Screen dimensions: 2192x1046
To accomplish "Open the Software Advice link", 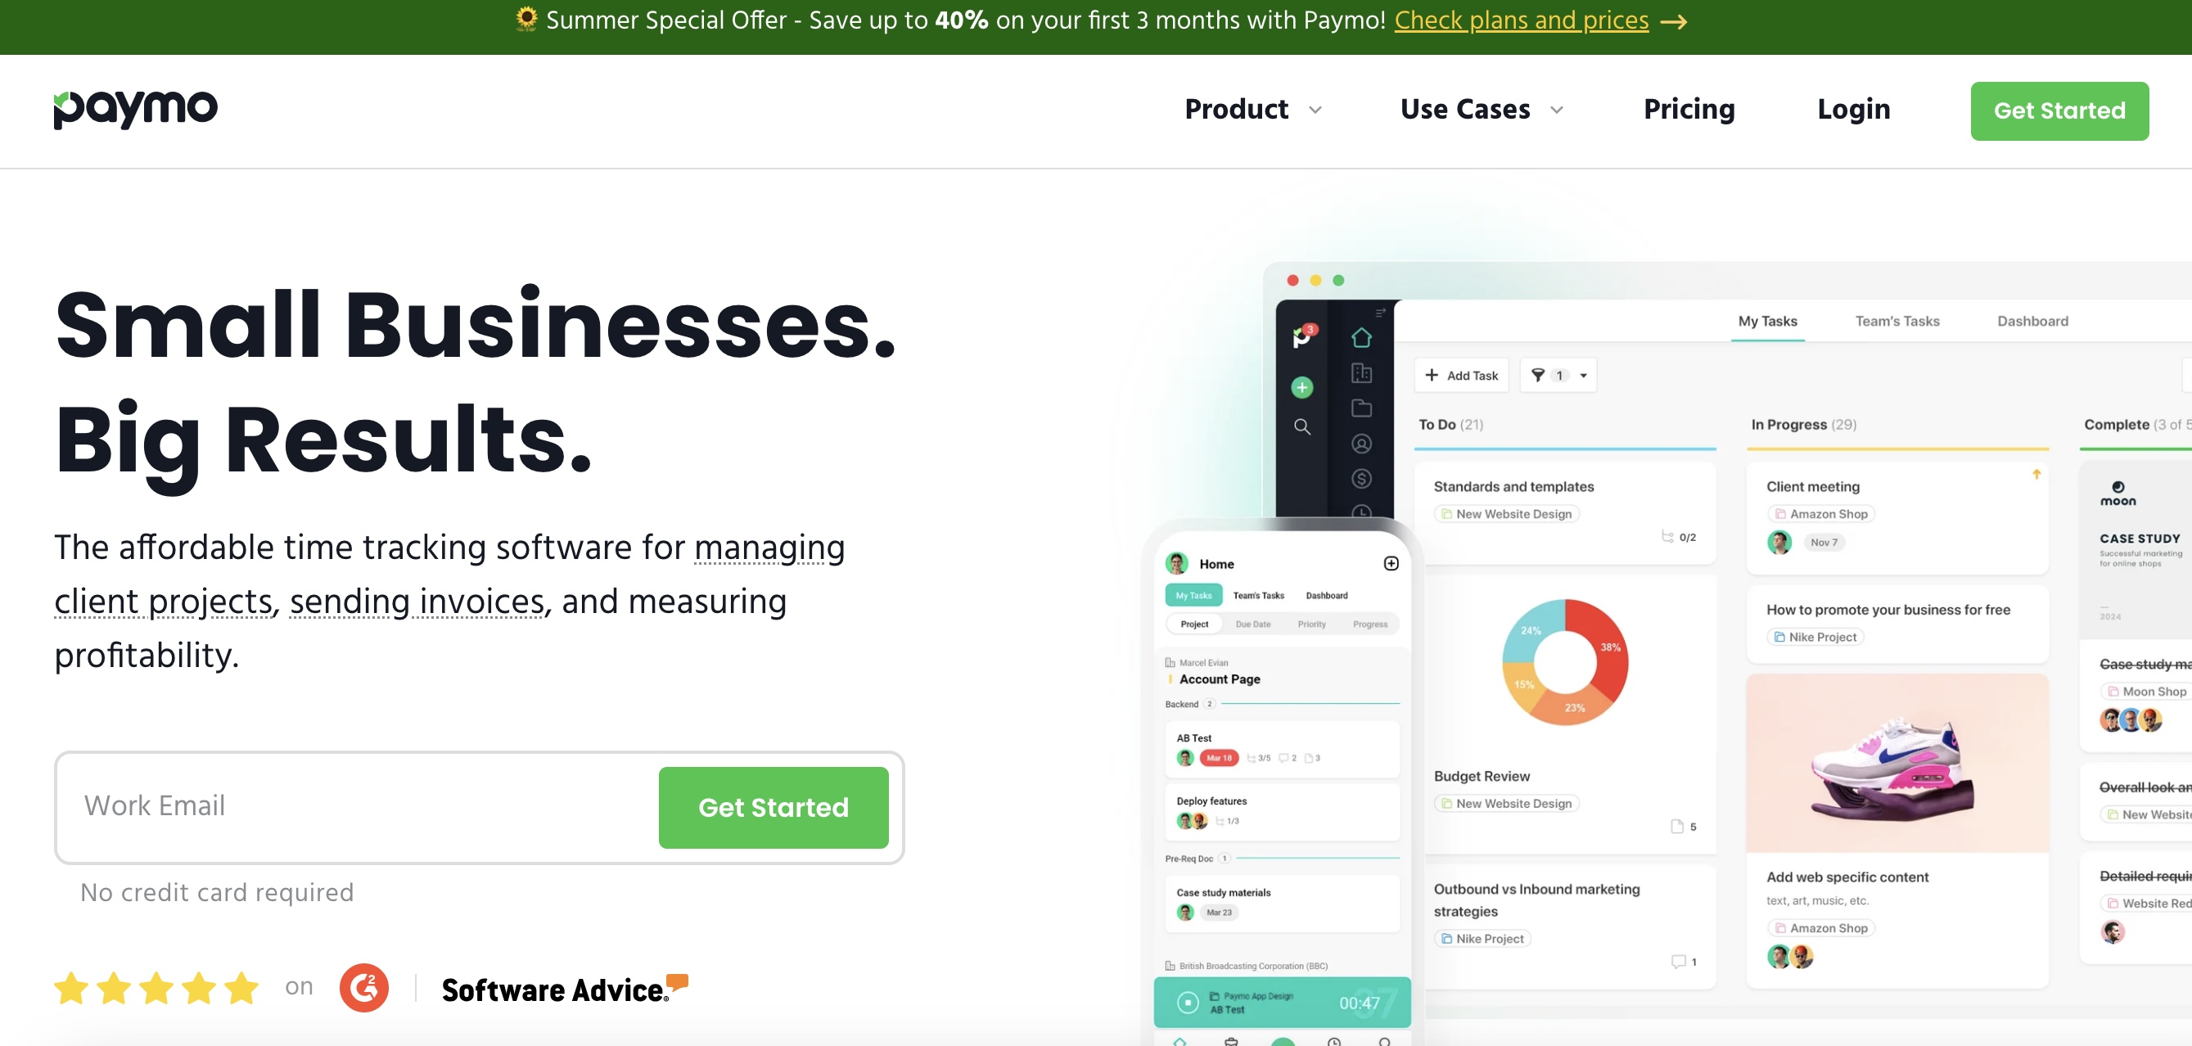I will 565,989.
